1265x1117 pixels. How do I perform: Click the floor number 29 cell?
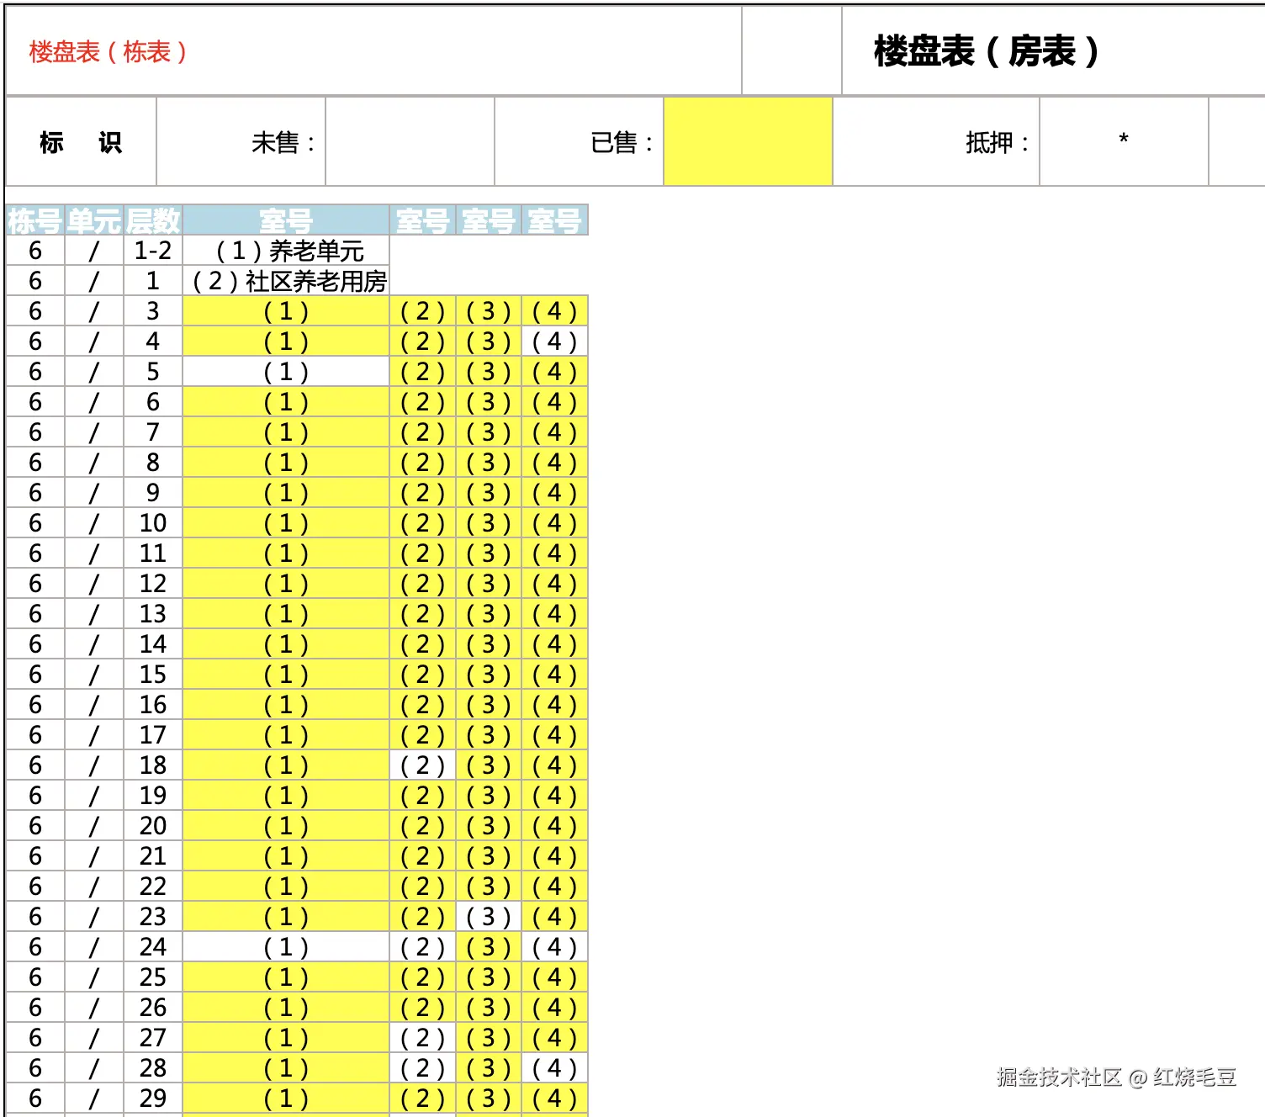click(153, 1098)
